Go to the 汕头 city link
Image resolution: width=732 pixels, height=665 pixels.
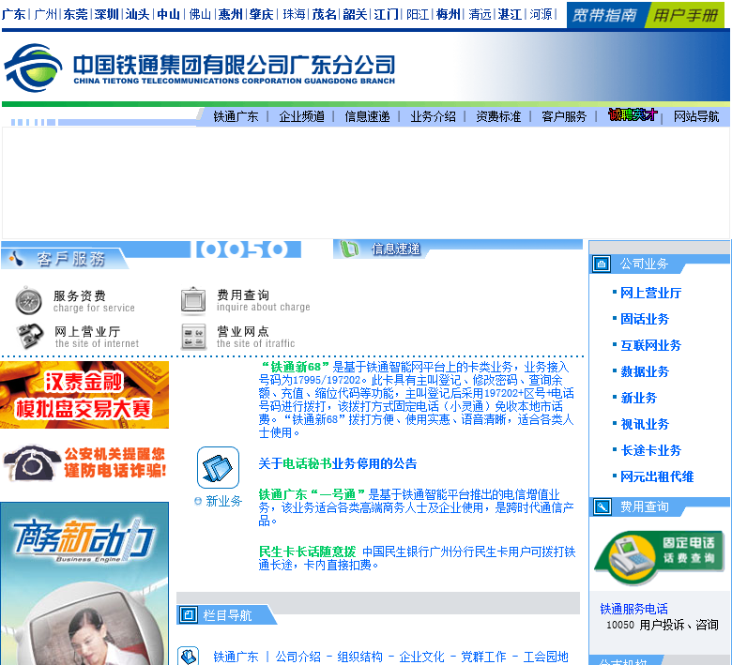pyautogui.click(x=137, y=14)
